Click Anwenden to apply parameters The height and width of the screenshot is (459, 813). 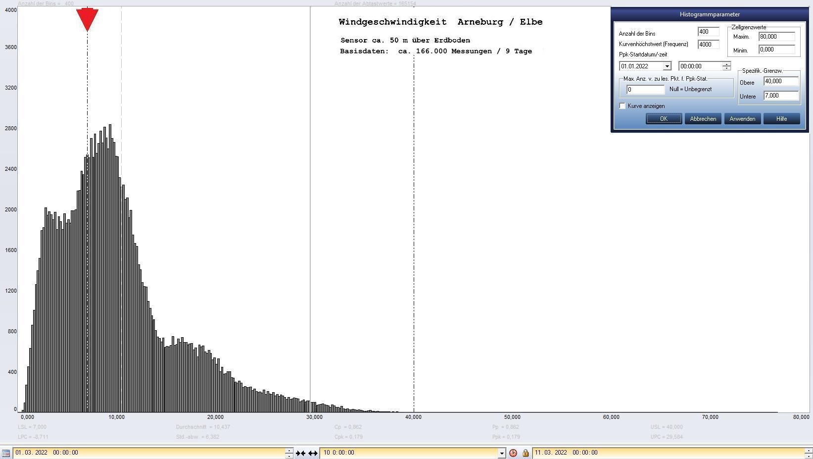point(742,119)
